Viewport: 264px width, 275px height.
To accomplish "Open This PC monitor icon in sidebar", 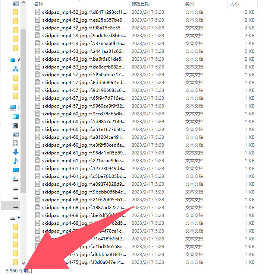I will tap(13, 107).
